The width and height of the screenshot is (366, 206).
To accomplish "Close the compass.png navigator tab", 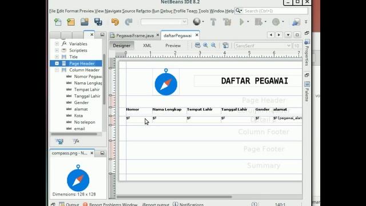I will point(91,153).
